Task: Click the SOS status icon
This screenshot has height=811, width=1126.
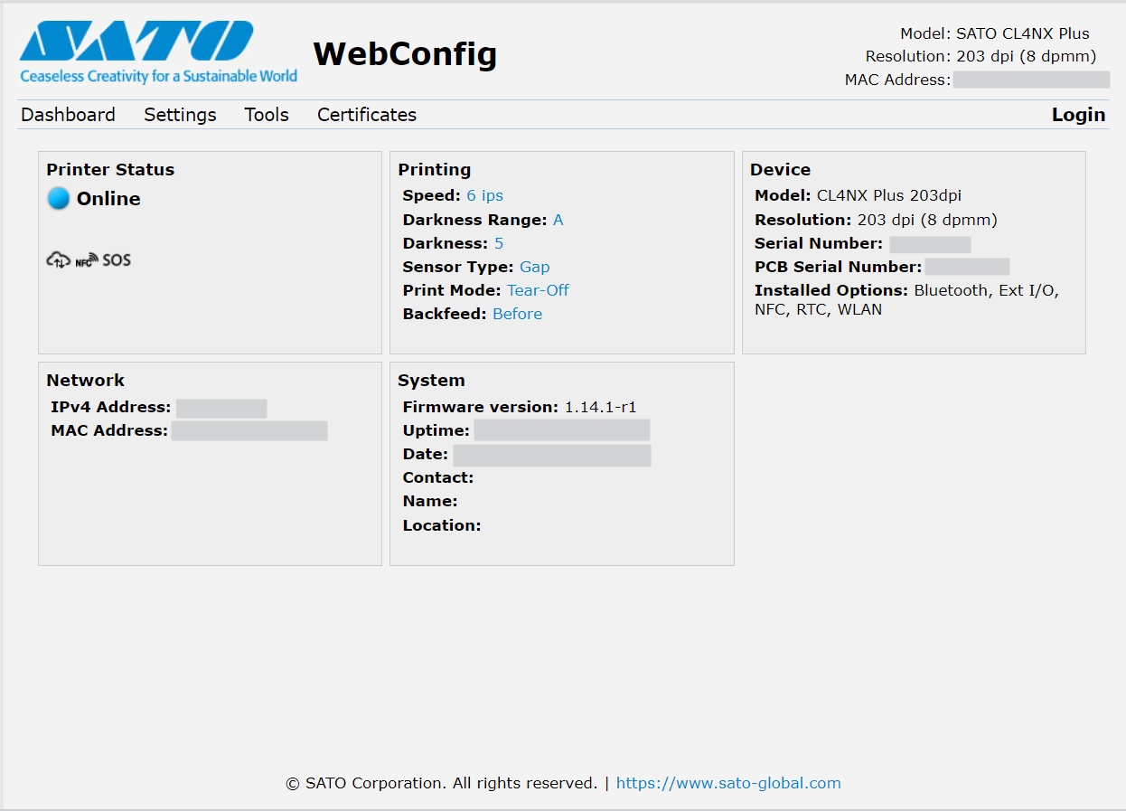Action: pyautogui.click(x=117, y=260)
